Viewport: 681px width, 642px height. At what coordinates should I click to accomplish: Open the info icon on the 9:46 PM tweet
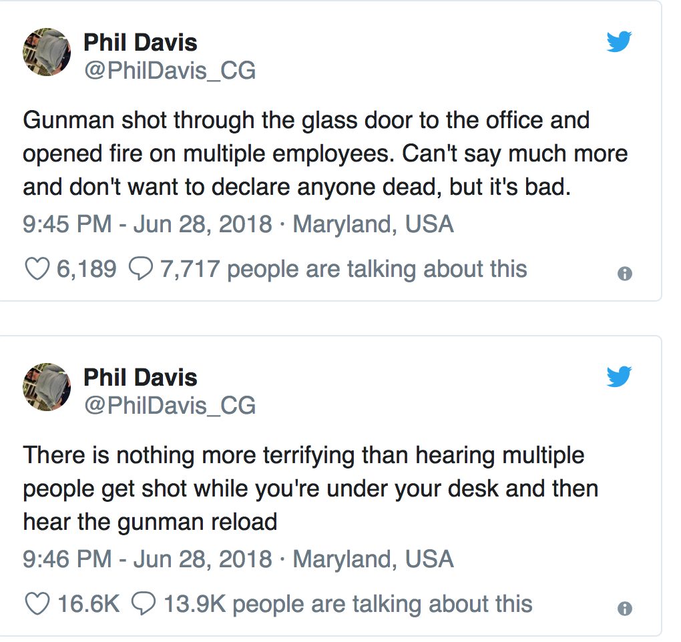(624, 609)
